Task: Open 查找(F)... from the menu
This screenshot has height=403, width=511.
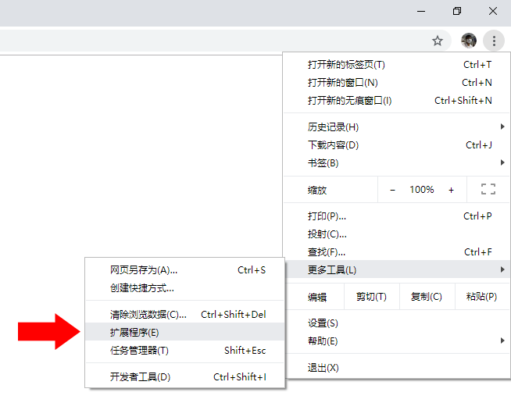Action: [396, 251]
